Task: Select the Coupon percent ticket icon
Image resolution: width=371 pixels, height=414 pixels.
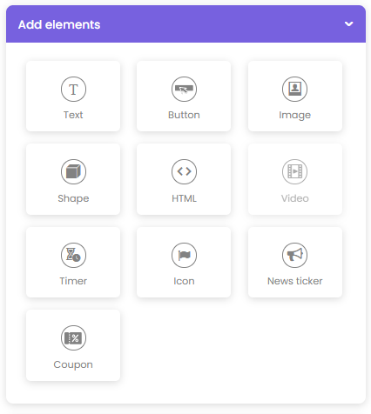Action: 73,337
